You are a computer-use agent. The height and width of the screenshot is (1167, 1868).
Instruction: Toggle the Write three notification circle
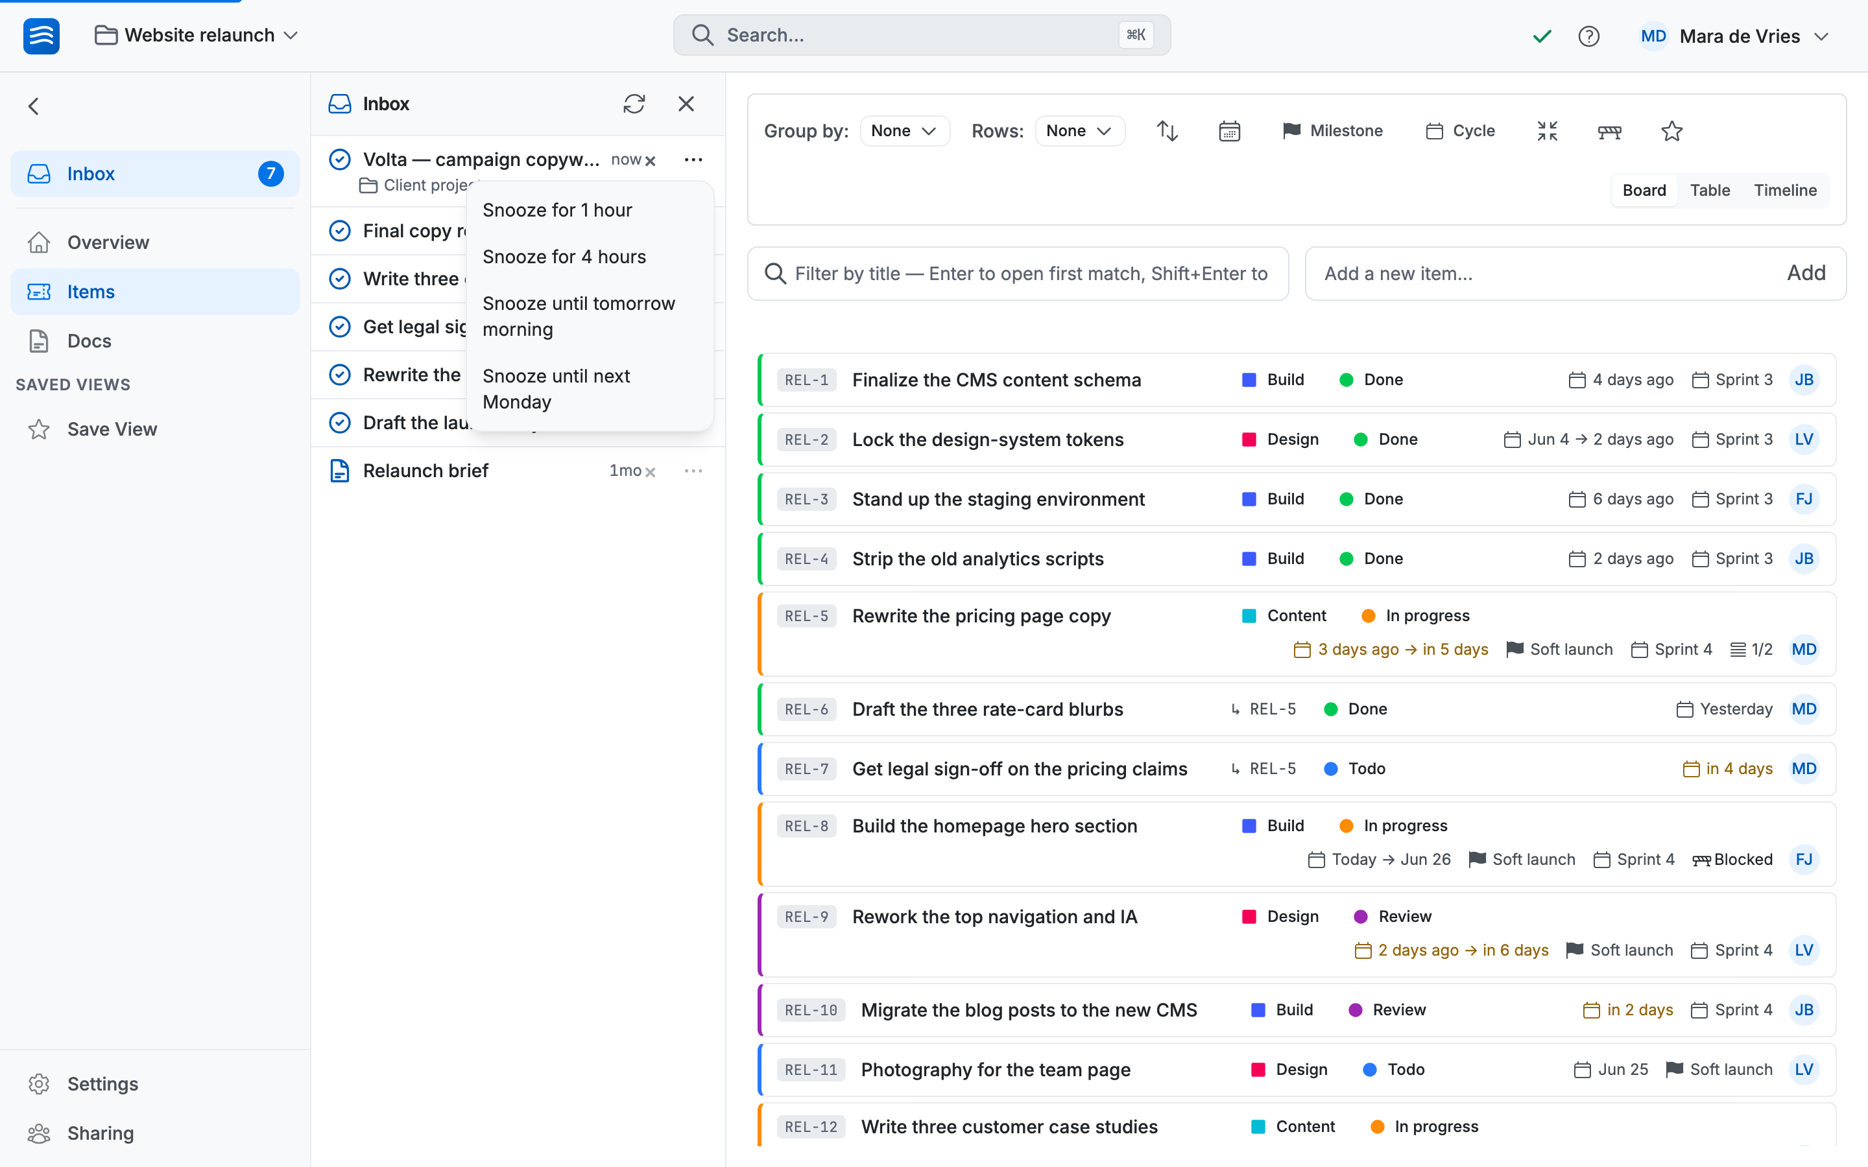340,279
